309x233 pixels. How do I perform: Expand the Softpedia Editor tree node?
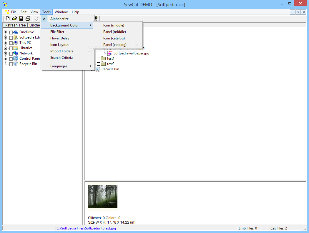tap(6, 37)
